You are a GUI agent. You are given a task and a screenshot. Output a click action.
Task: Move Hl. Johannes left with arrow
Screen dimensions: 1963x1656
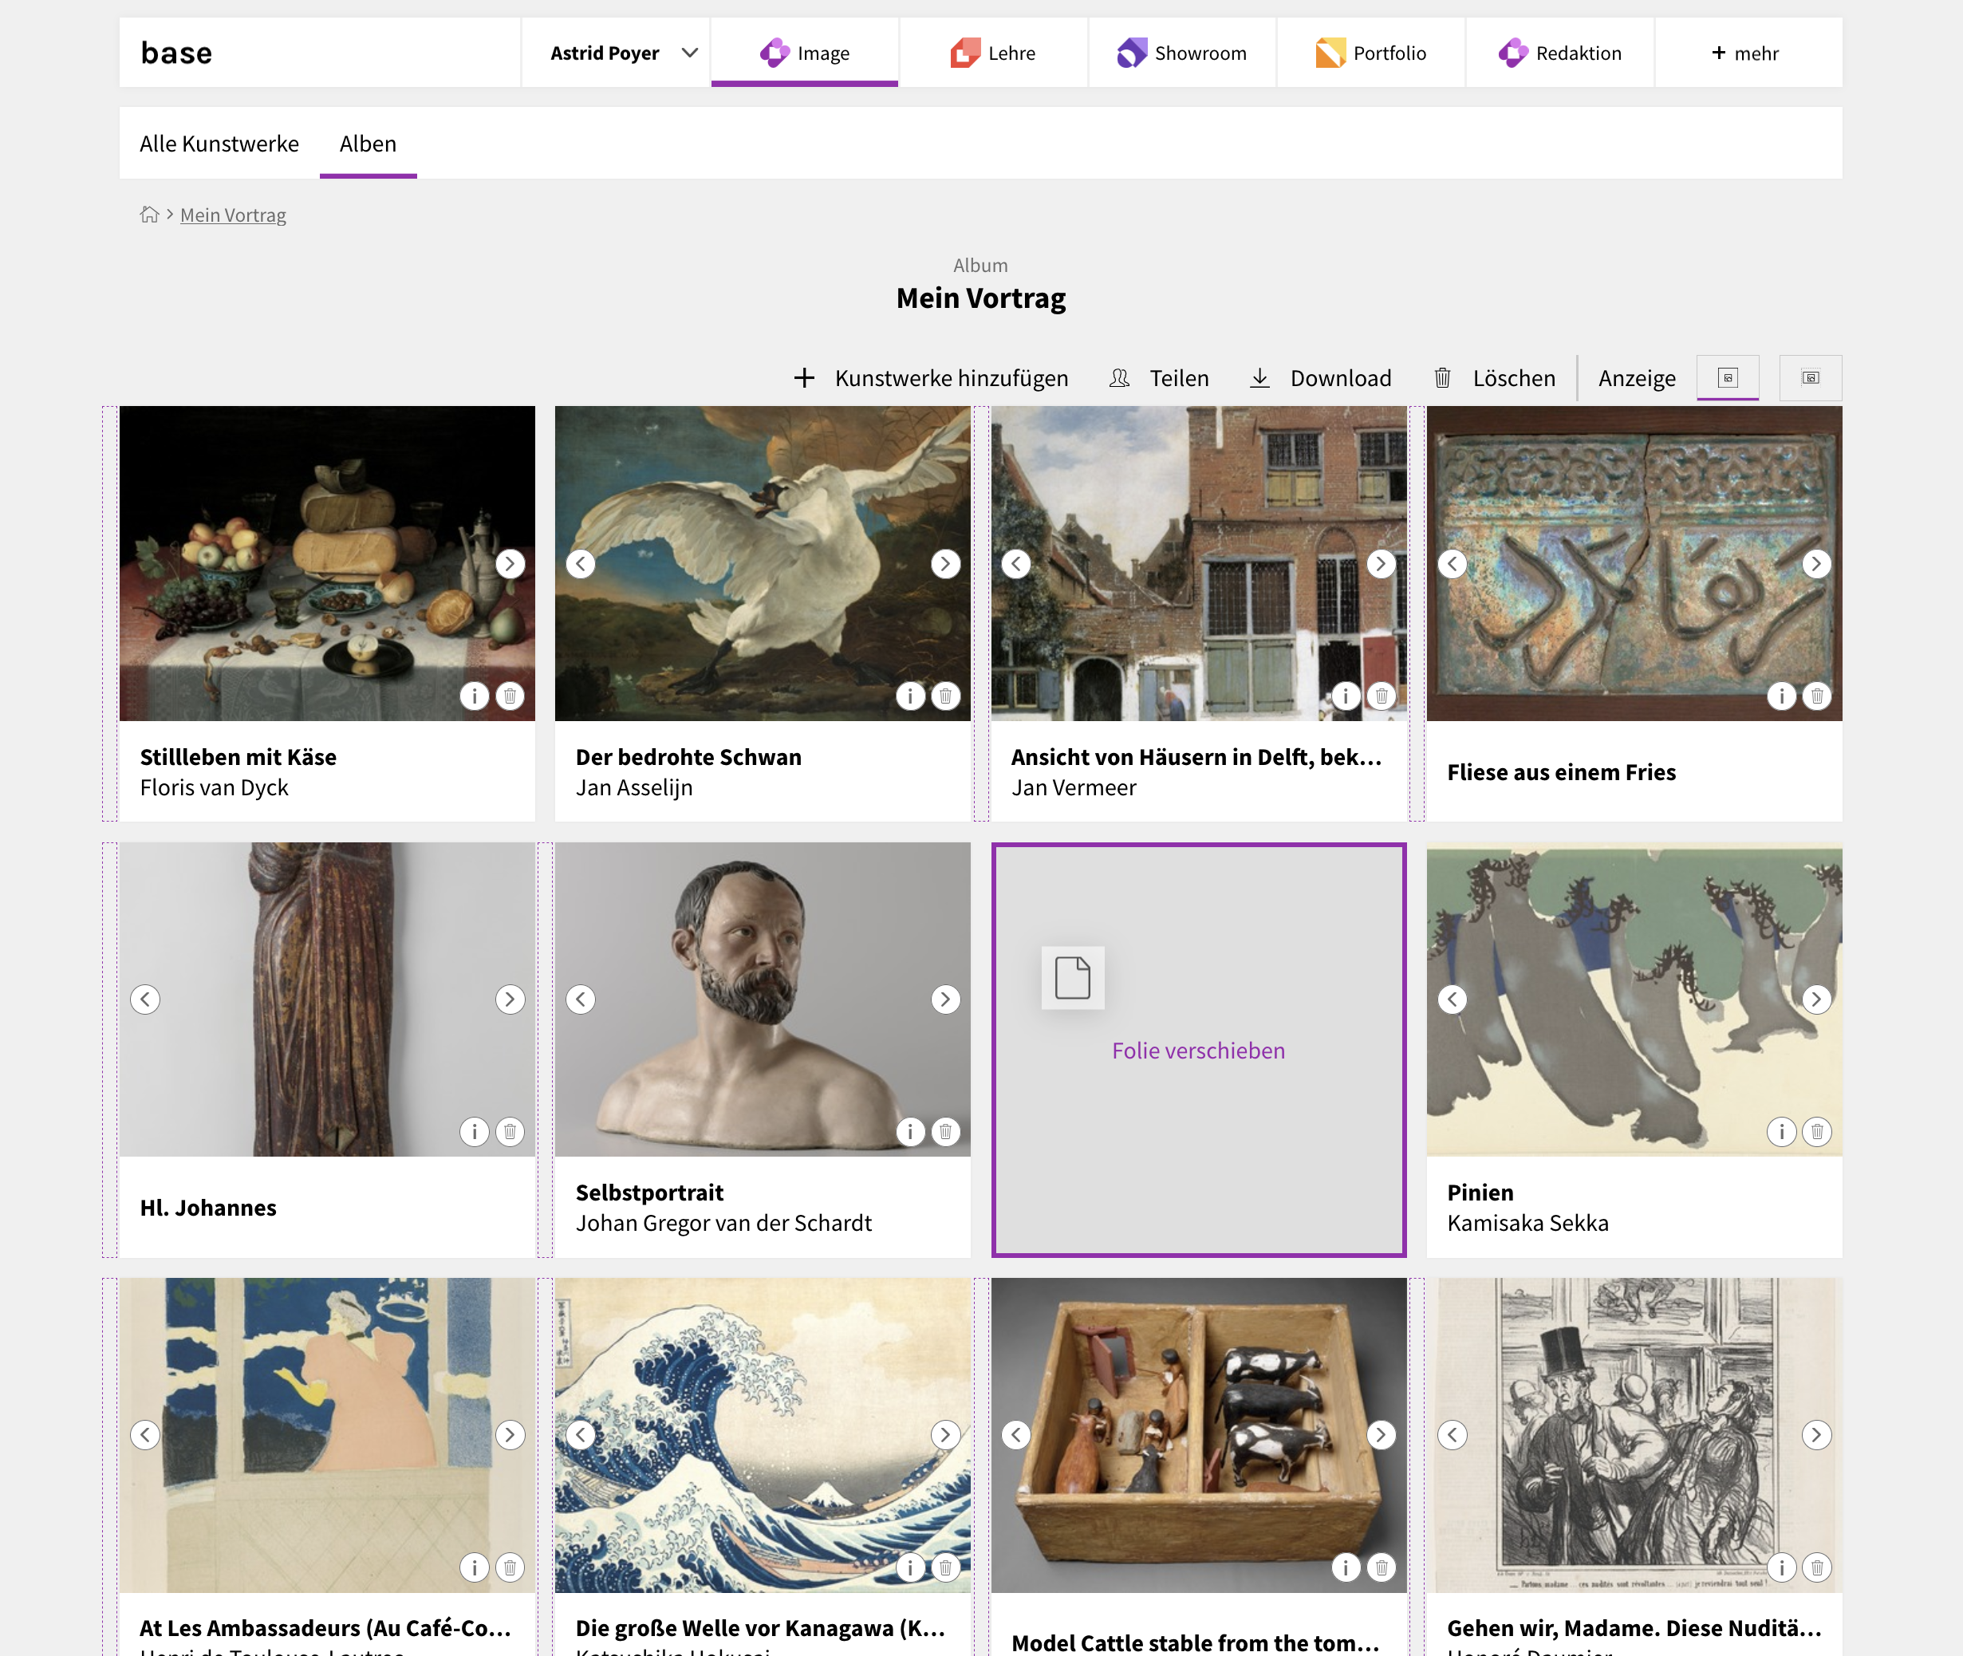coord(145,999)
